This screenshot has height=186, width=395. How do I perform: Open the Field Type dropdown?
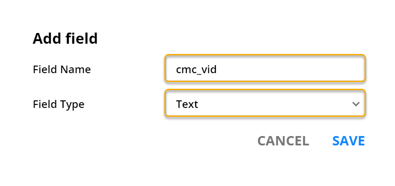pyautogui.click(x=265, y=104)
